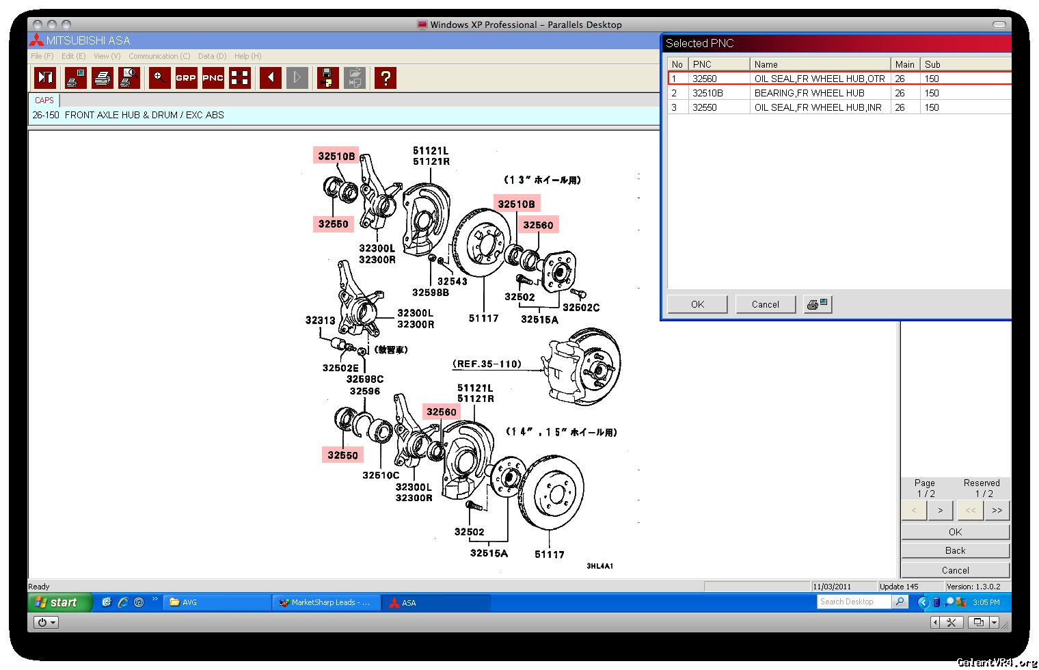Click highlighted 32510B label at top left diagram
1039x670 pixels.
[x=336, y=156]
